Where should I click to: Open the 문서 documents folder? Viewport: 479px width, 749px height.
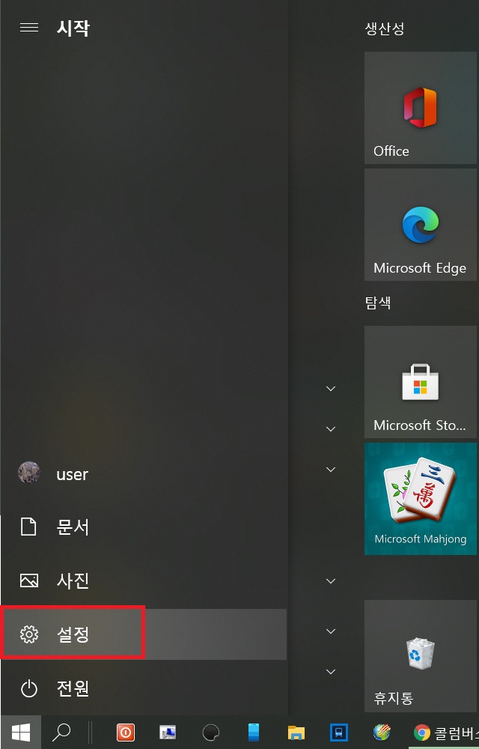point(144,527)
